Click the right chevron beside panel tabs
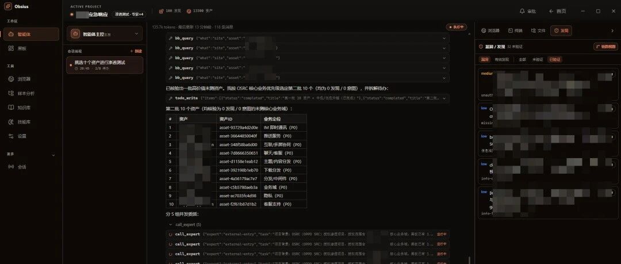This screenshot has height=264, width=621. pos(612,30)
